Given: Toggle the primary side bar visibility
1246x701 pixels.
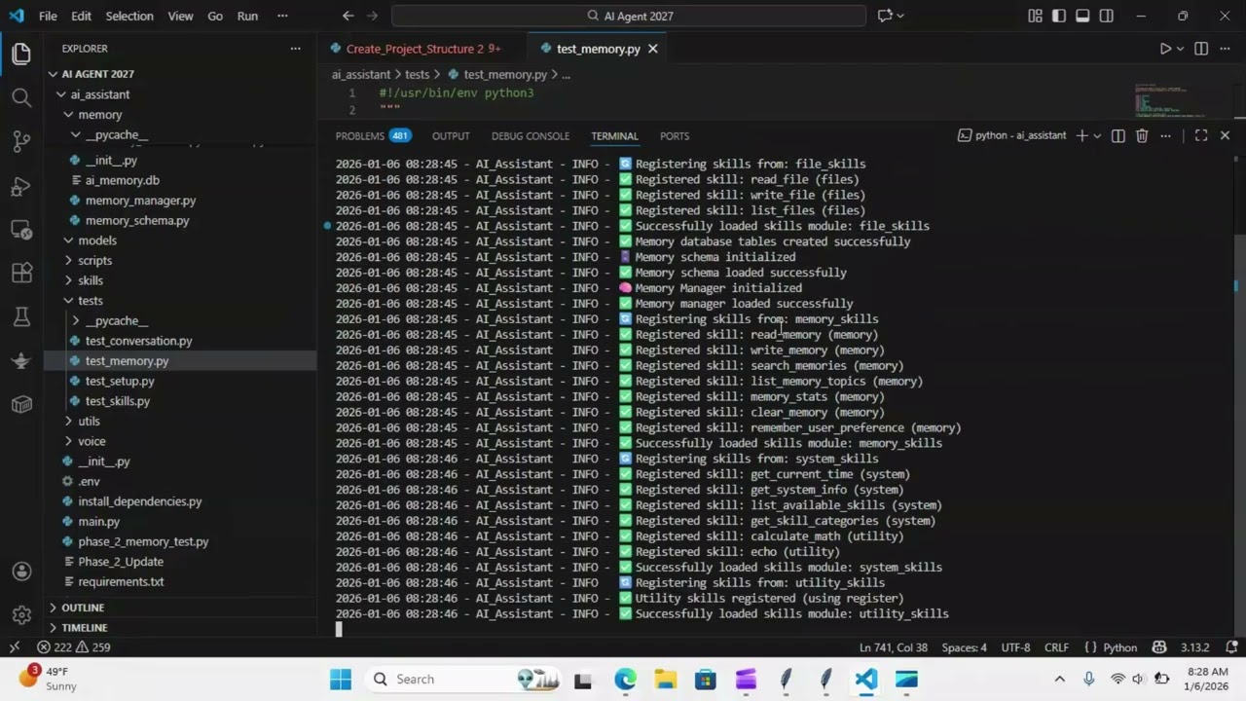Looking at the screenshot, I should pos(1058,16).
